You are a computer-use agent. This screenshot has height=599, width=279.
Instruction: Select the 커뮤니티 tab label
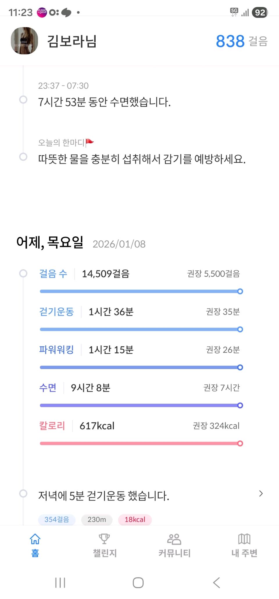pos(174,553)
